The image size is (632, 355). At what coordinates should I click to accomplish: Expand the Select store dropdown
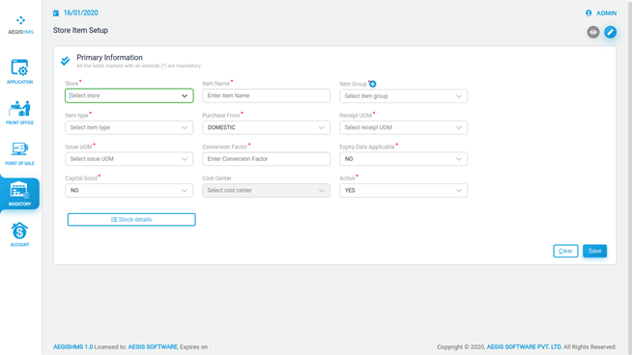click(x=129, y=96)
